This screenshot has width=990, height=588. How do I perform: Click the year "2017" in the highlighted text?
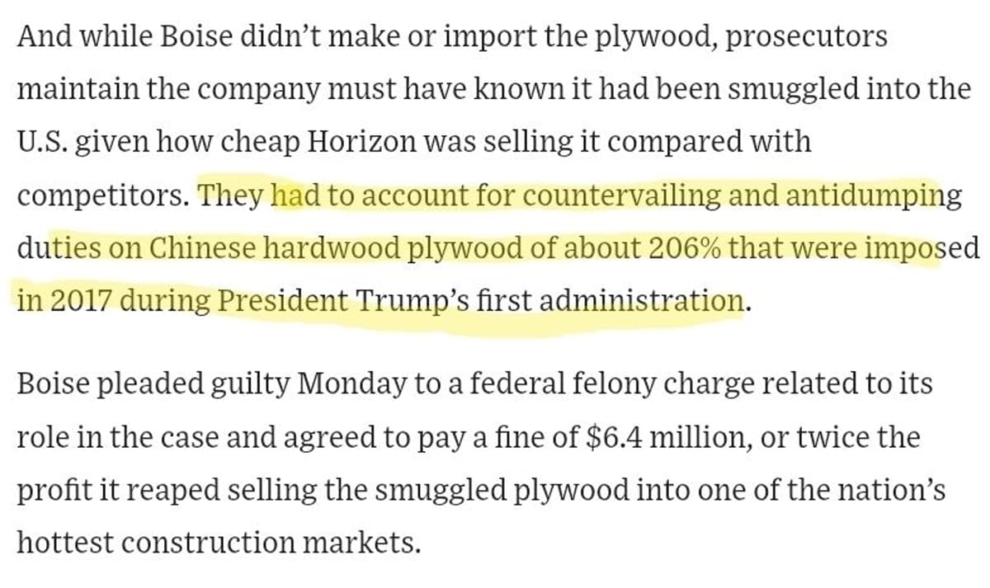coord(81,301)
